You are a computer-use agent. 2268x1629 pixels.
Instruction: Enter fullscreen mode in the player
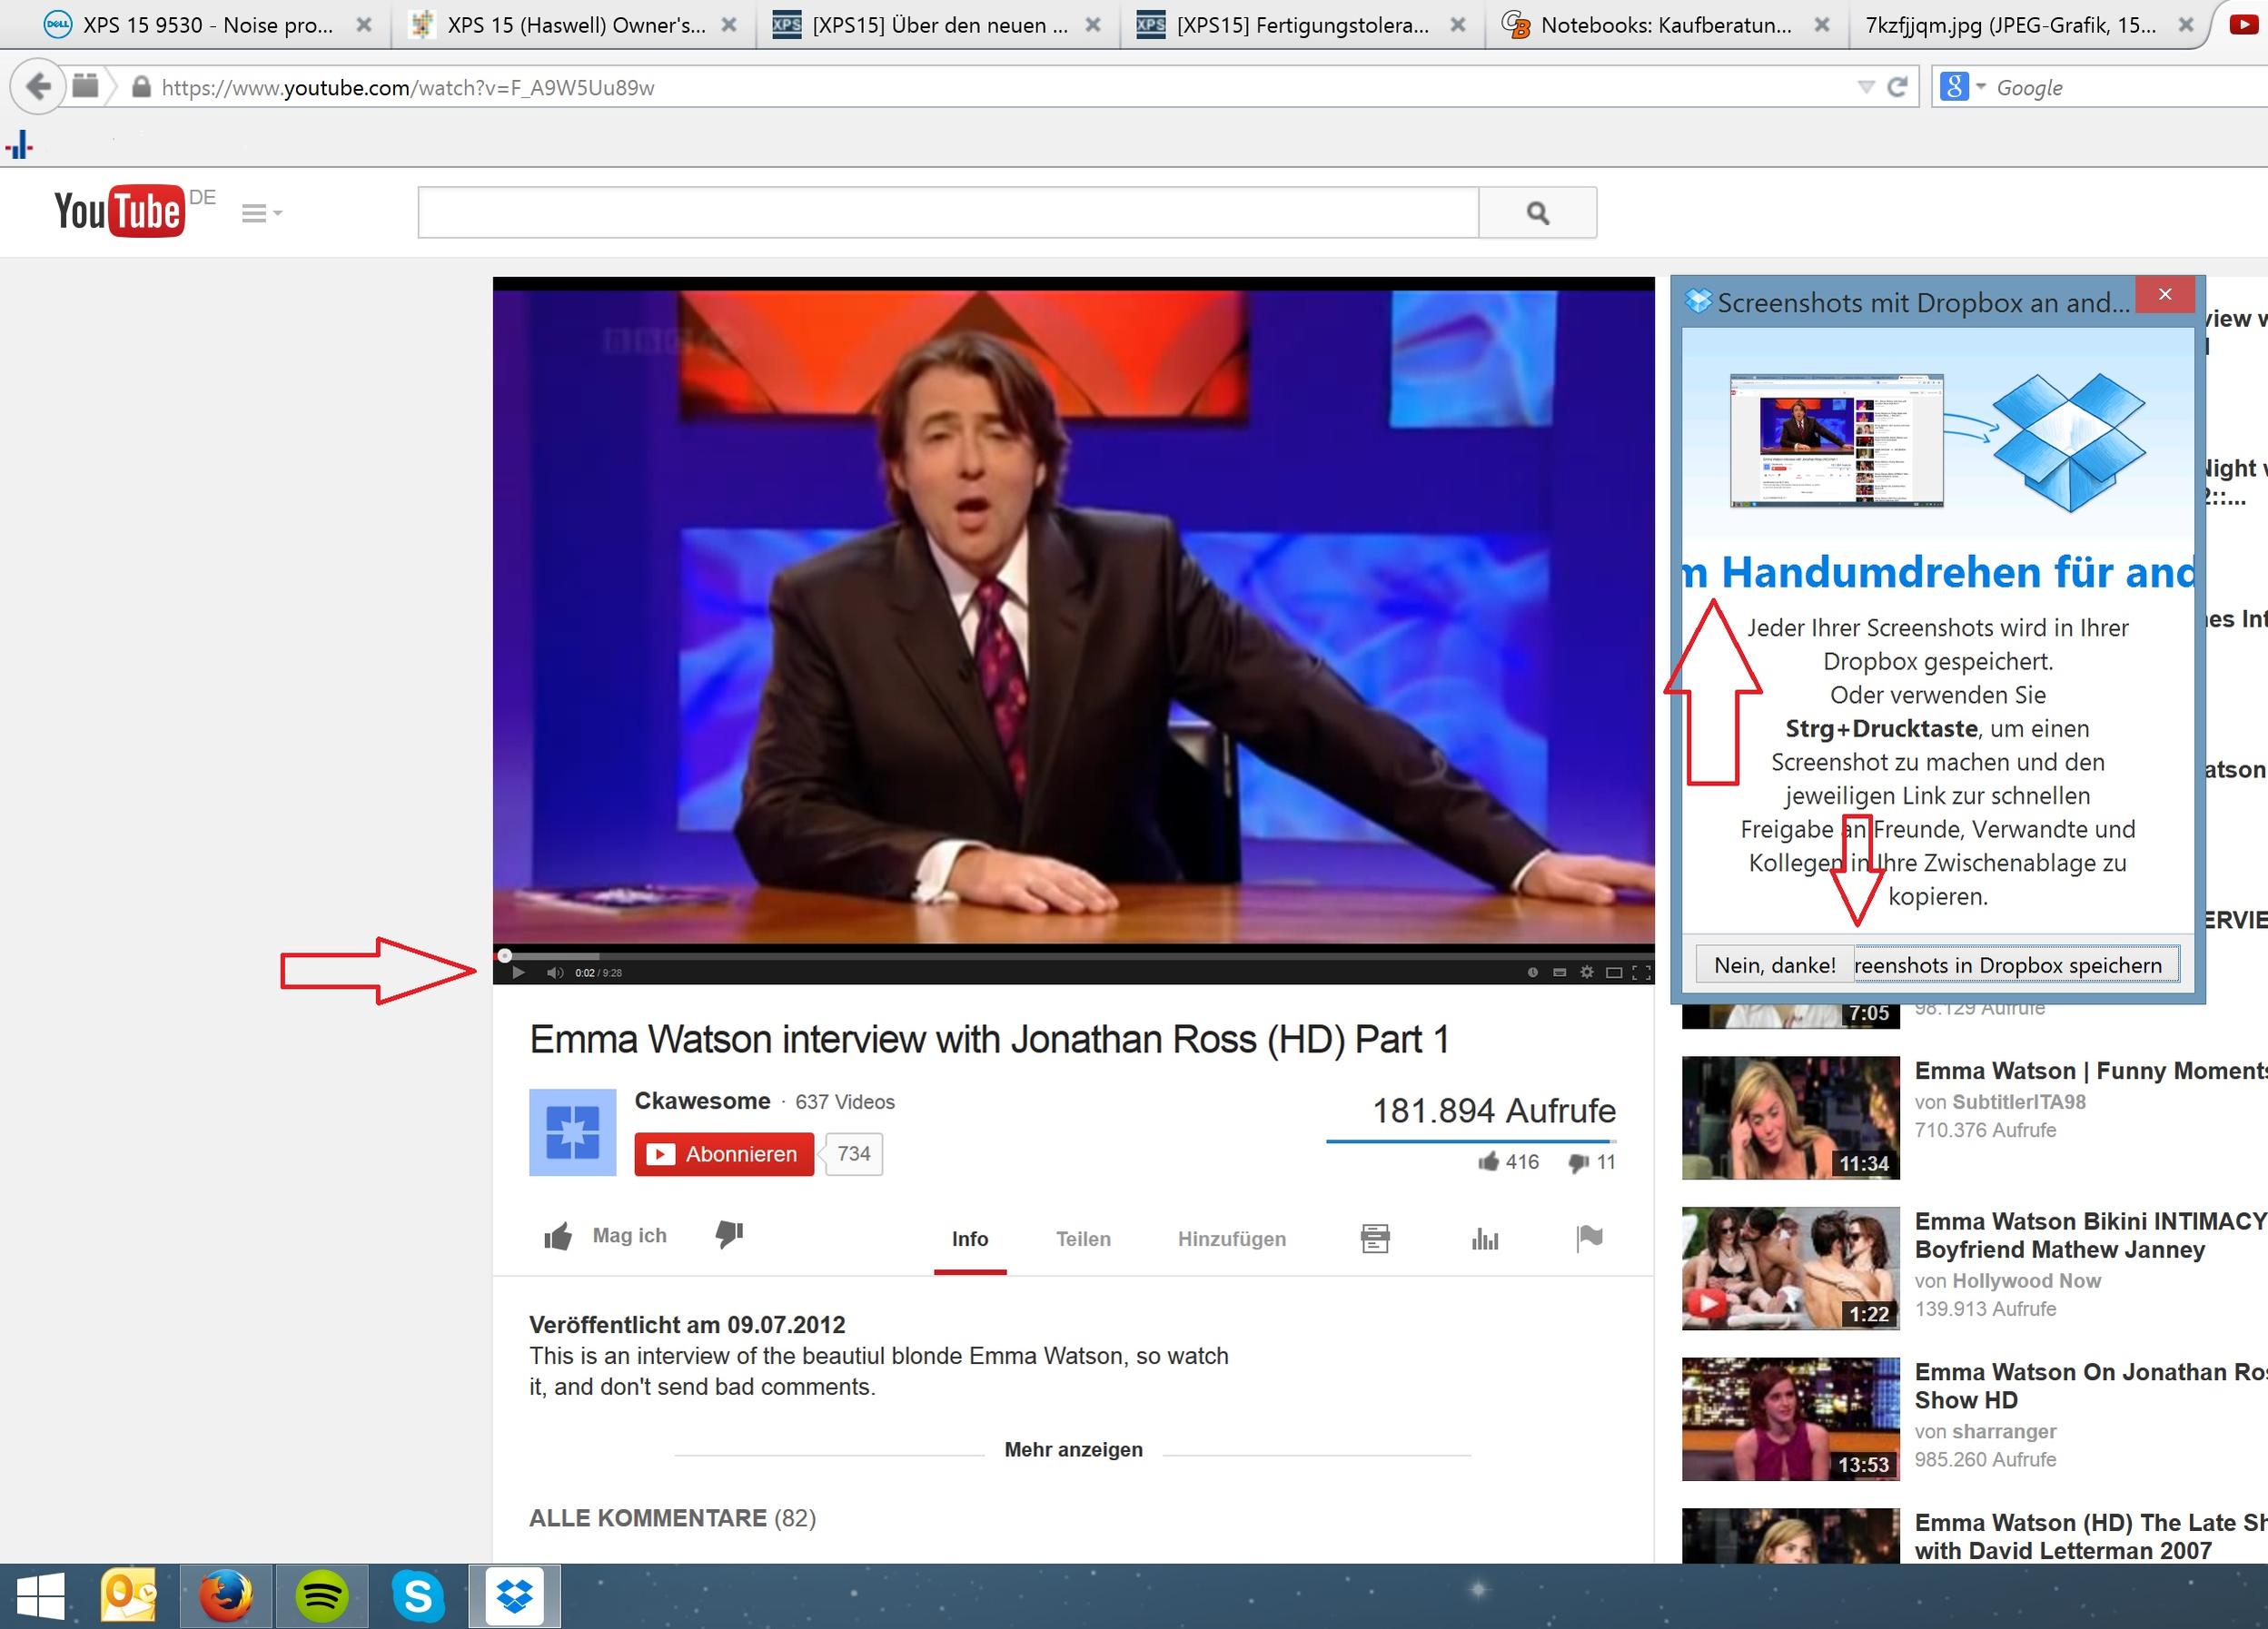(1641, 972)
